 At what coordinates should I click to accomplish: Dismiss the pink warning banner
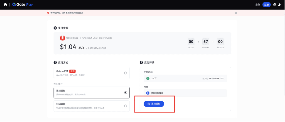point(236,13)
